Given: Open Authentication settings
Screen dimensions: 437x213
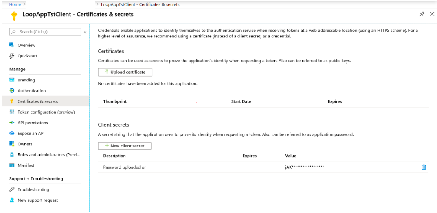Looking at the screenshot, I should (x=31, y=90).
